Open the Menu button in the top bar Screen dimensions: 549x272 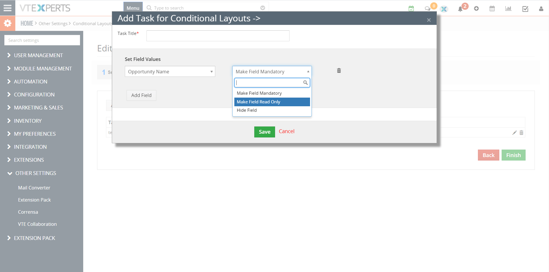click(x=133, y=8)
